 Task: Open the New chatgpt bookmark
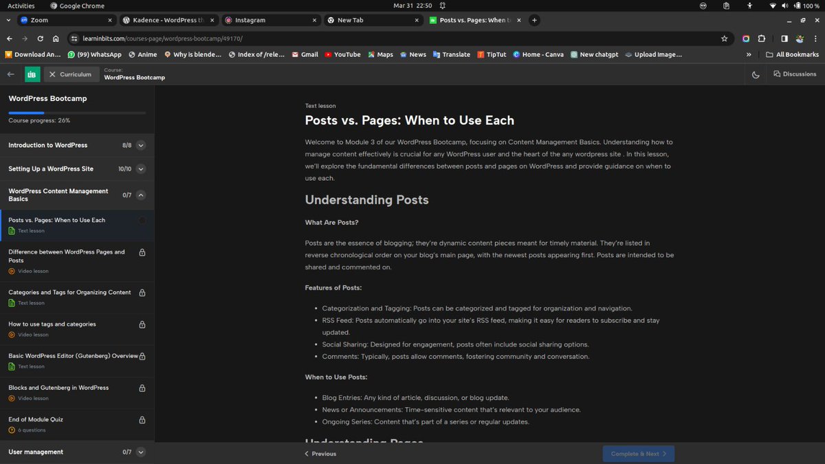pyautogui.click(x=593, y=54)
